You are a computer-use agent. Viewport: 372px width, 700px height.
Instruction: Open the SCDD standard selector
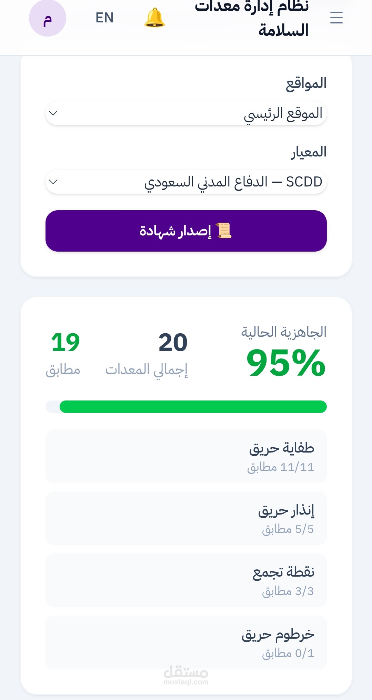(186, 182)
